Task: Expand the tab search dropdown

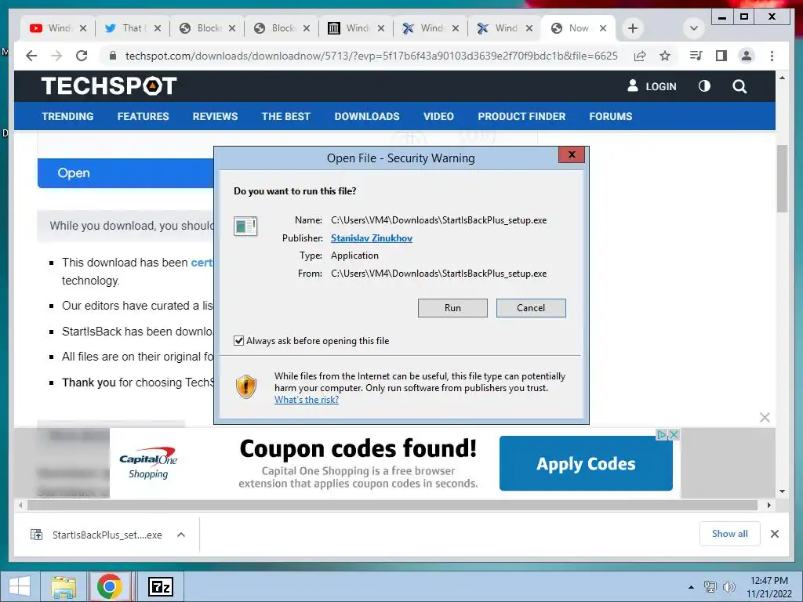Action: pyautogui.click(x=694, y=28)
